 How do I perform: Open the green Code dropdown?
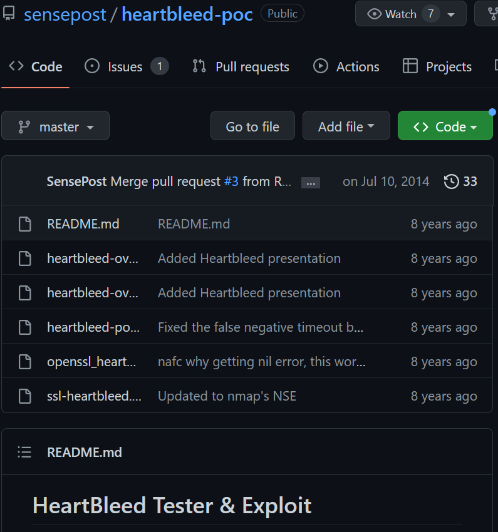445,126
